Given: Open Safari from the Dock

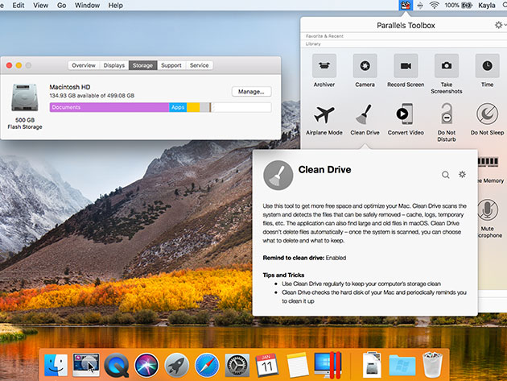Looking at the screenshot, I should (x=207, y=365).
